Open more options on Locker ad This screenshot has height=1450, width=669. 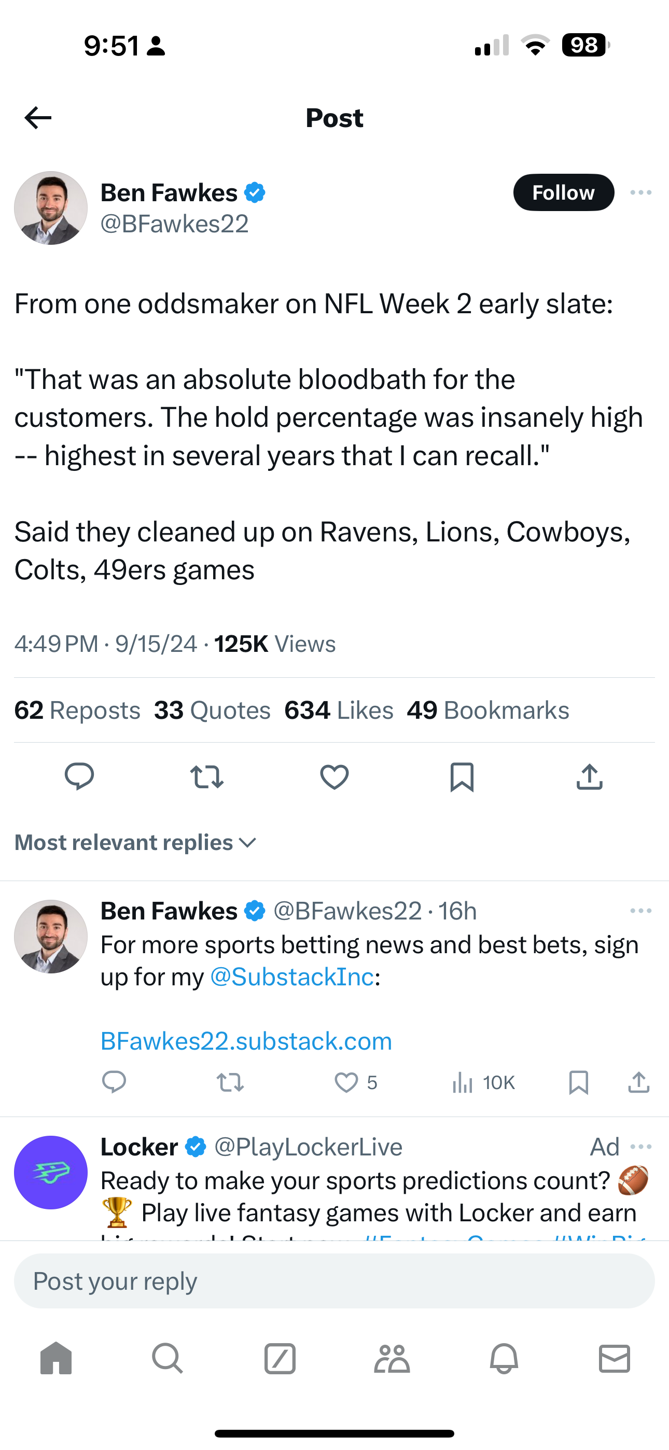click(x=641, y=1147)
